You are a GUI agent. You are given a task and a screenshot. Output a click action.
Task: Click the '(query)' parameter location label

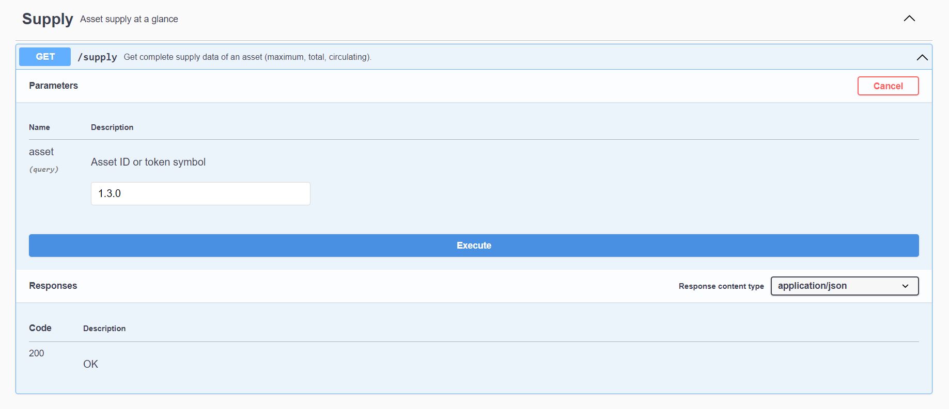point(43,169)
